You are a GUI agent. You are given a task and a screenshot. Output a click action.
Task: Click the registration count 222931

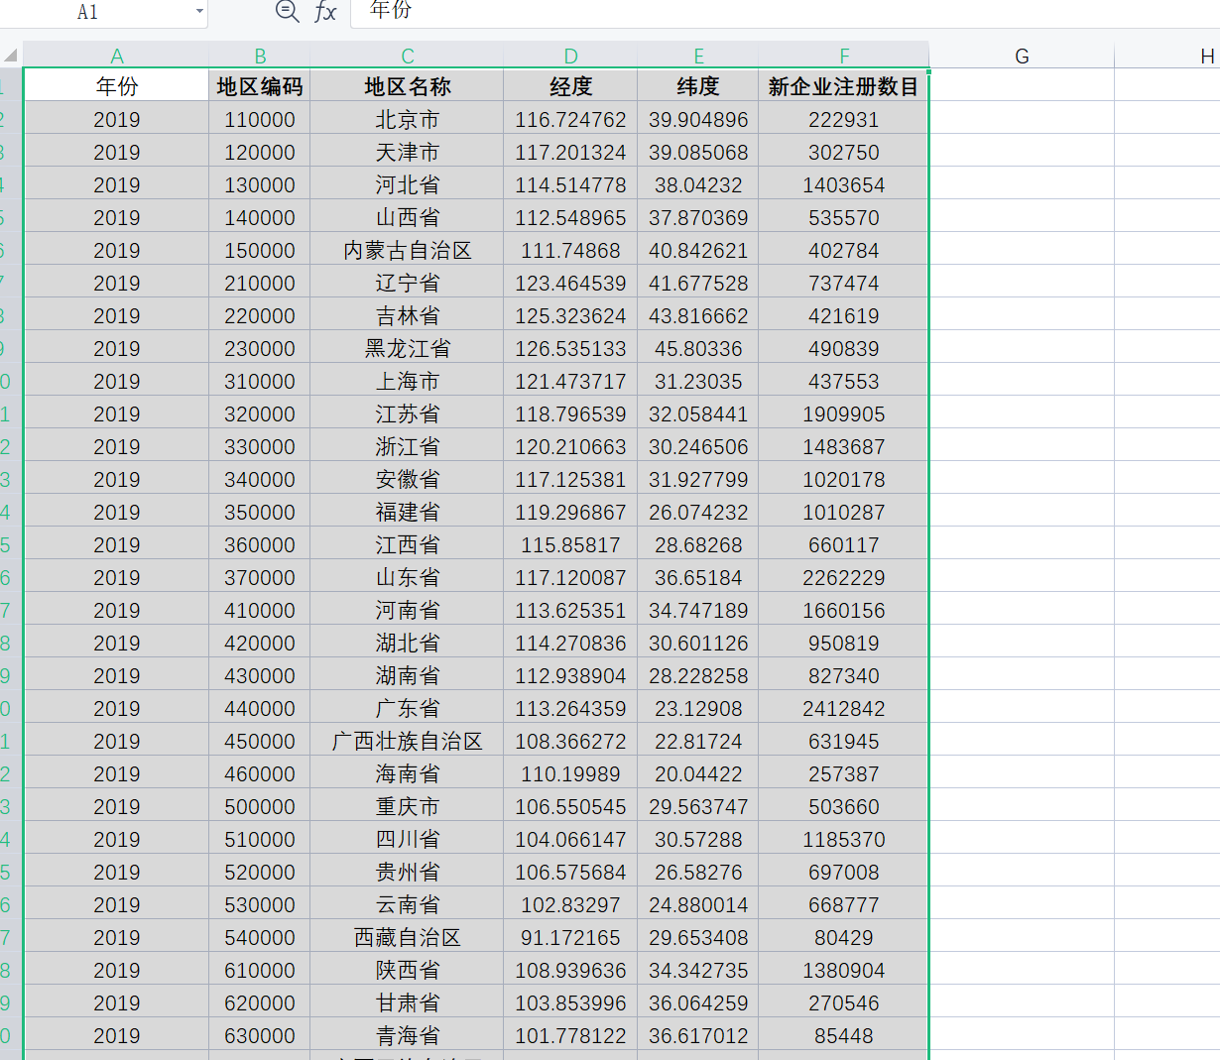pos(844,119)
